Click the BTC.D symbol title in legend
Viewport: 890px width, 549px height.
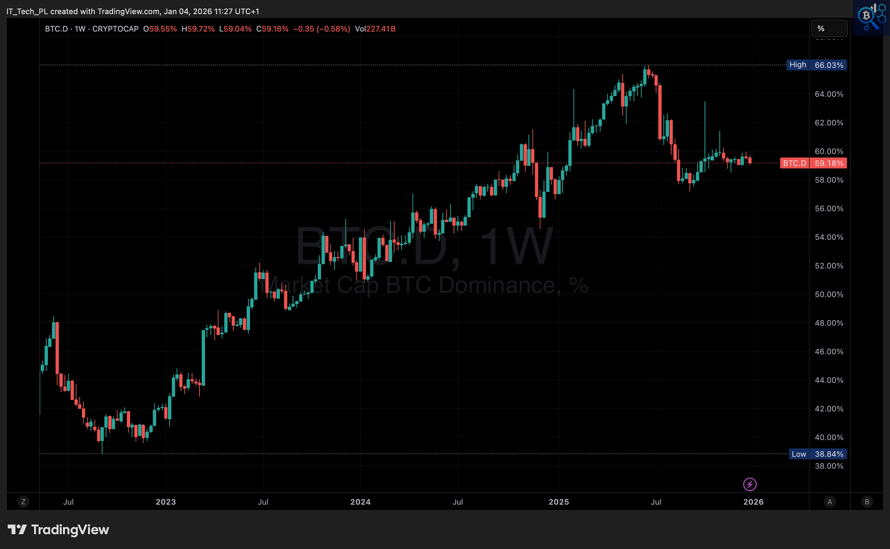point(56,29)
